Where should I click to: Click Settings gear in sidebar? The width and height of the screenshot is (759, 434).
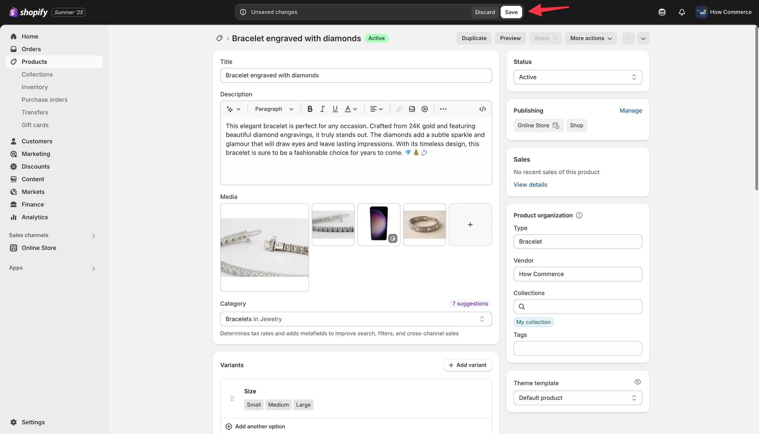click(13, 422)
